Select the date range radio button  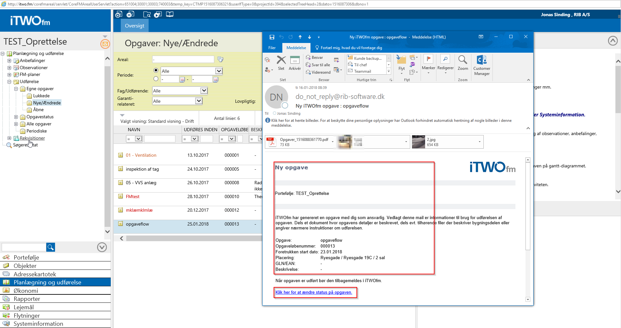pos(156,79)
